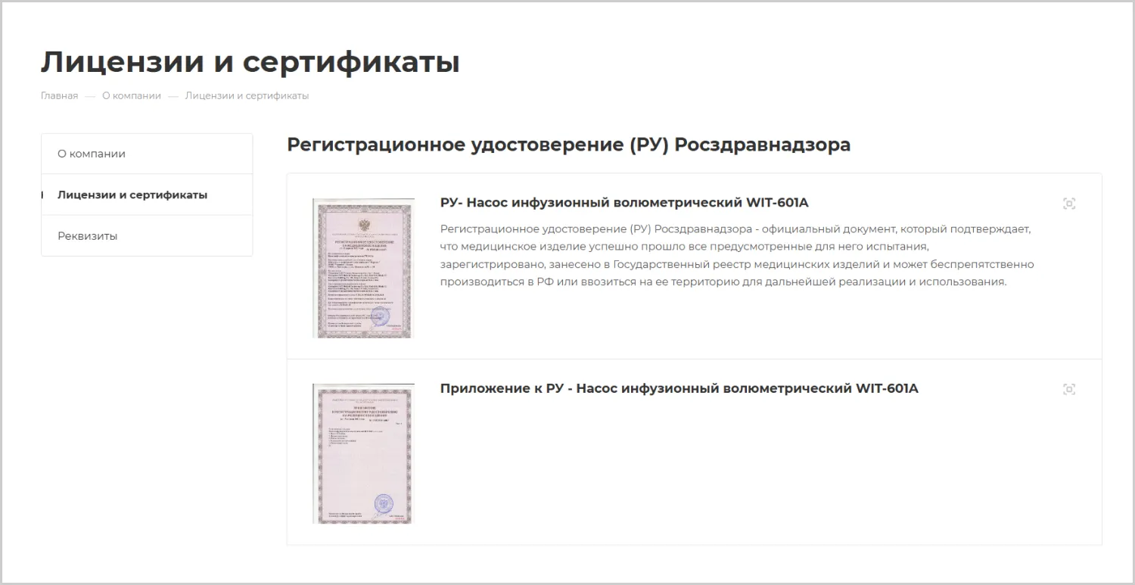
Task: Open title РУ- Насос инфузионный волюметрический WIT-601A
Action: pyautogui.click(x=624, y=203)
